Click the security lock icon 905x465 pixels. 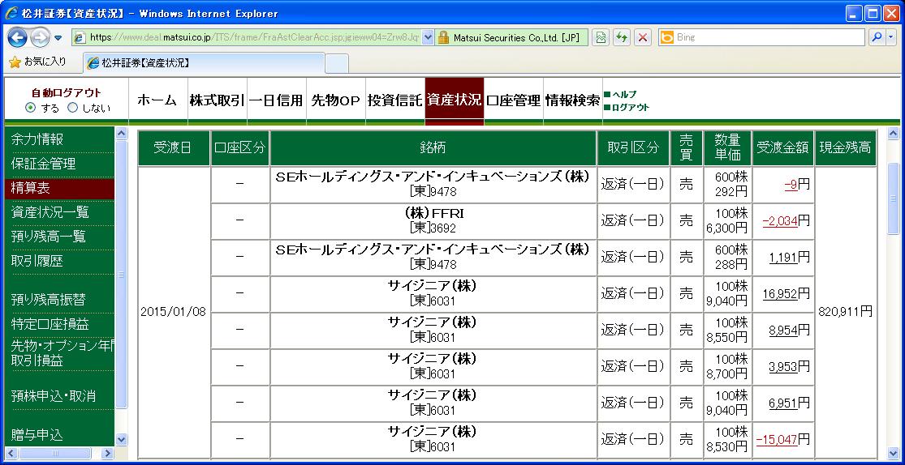pos(443,37)
